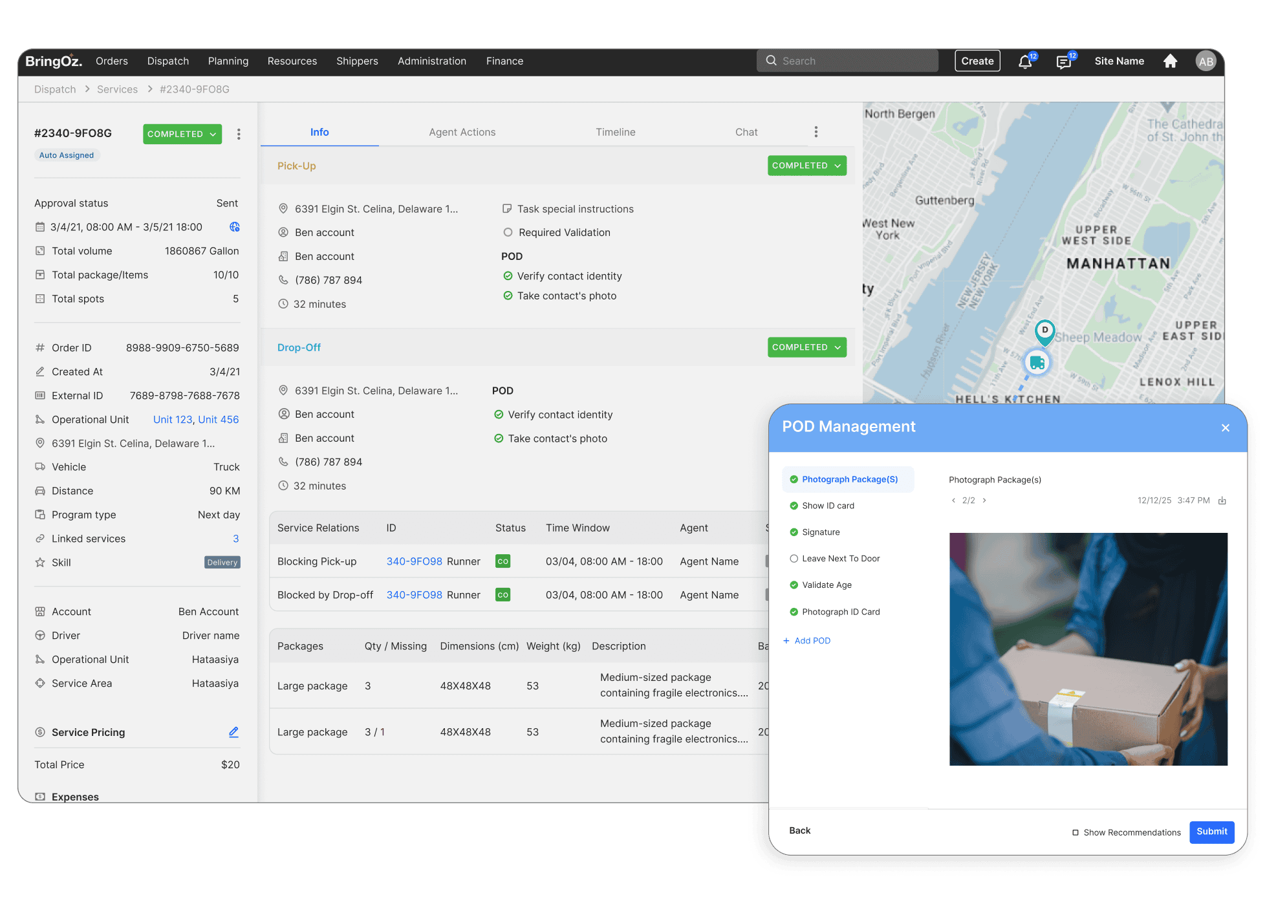Click Task special instructions note icon

pos(507,209)
